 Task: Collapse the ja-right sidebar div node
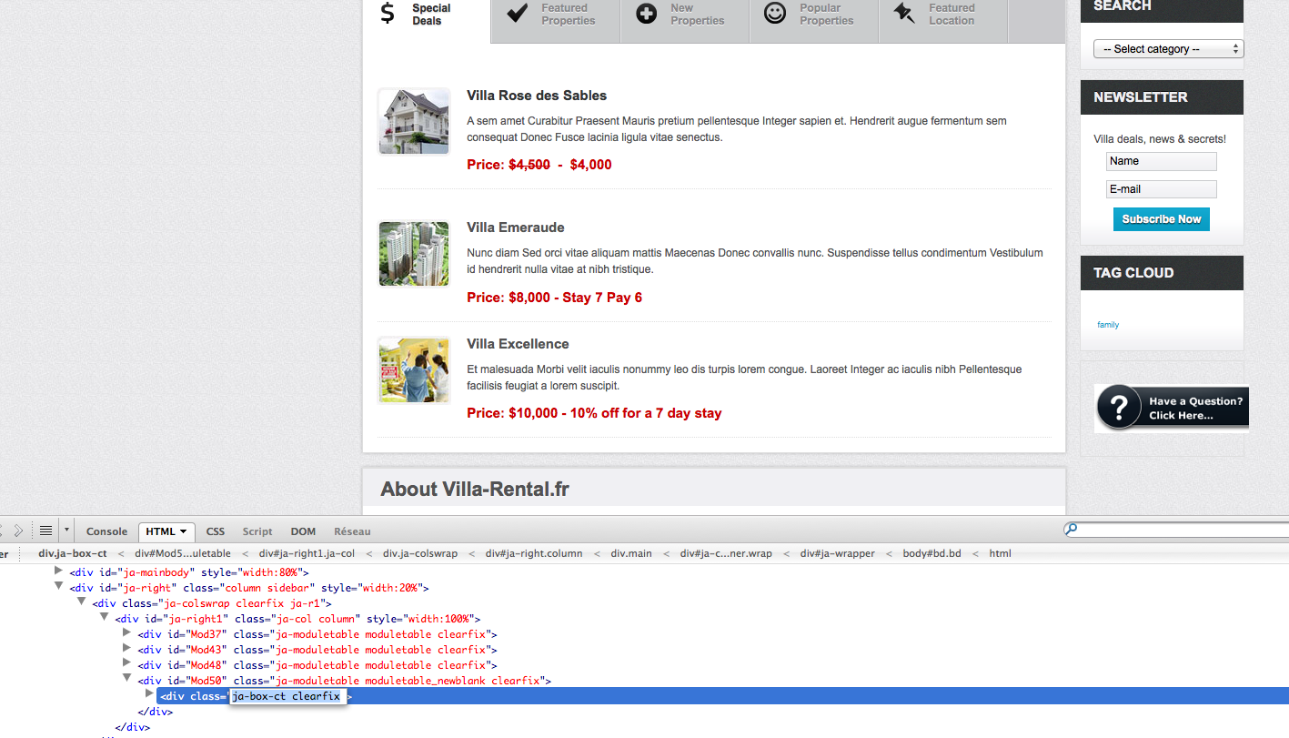click(x=59, y=587)
